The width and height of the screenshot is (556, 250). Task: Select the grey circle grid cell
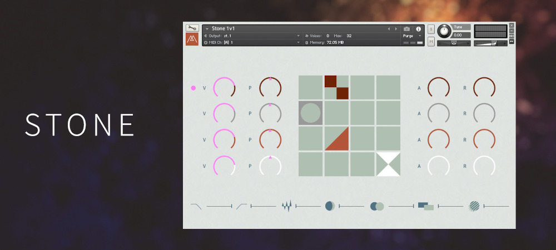tap(311, 113)
